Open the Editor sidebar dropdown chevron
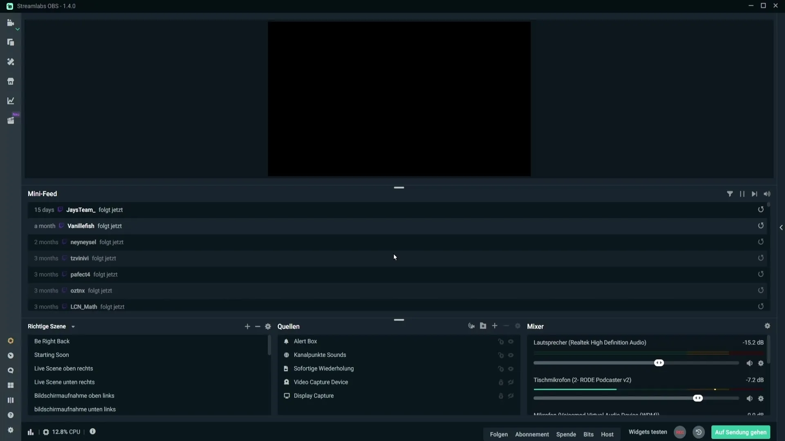Image resolution: width=785 pixels, height=441 pixels. pos(18,29)
